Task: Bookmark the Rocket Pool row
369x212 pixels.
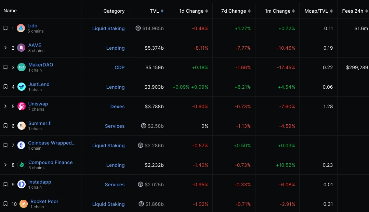Action: click(5, 204)
